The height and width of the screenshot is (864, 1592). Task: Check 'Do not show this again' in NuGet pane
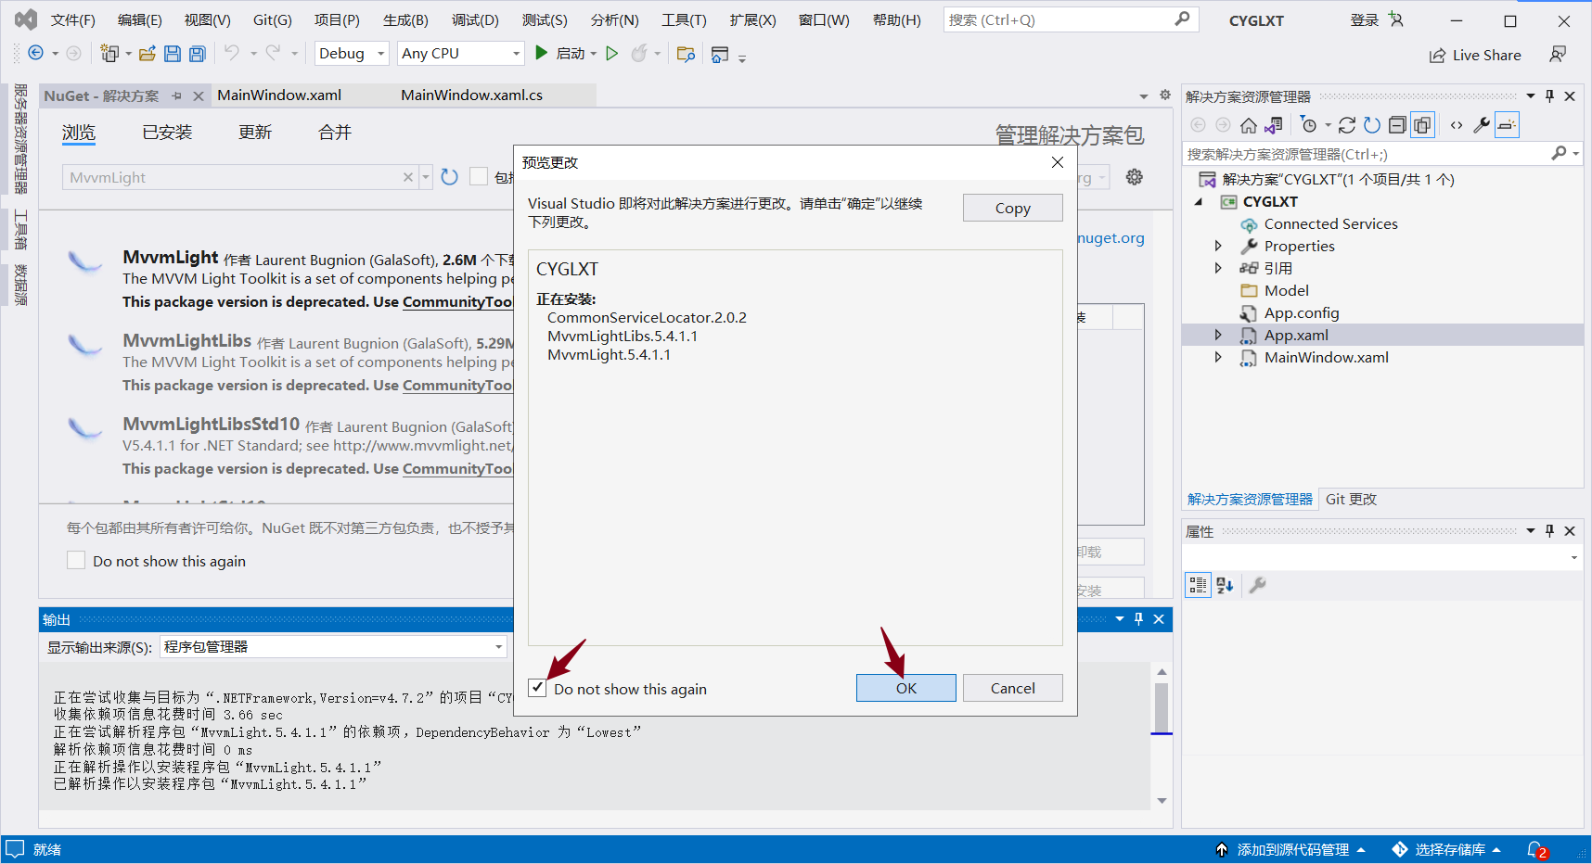click(x=76, y=560)
